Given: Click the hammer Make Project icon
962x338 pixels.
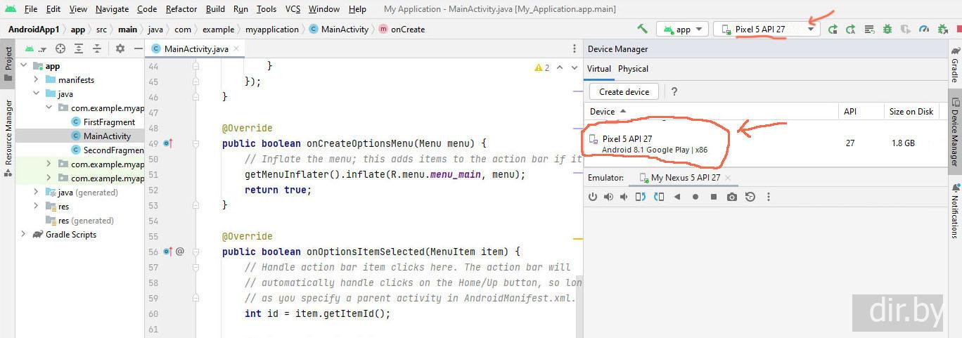Looking at the screenshot, I should [642, 29].
